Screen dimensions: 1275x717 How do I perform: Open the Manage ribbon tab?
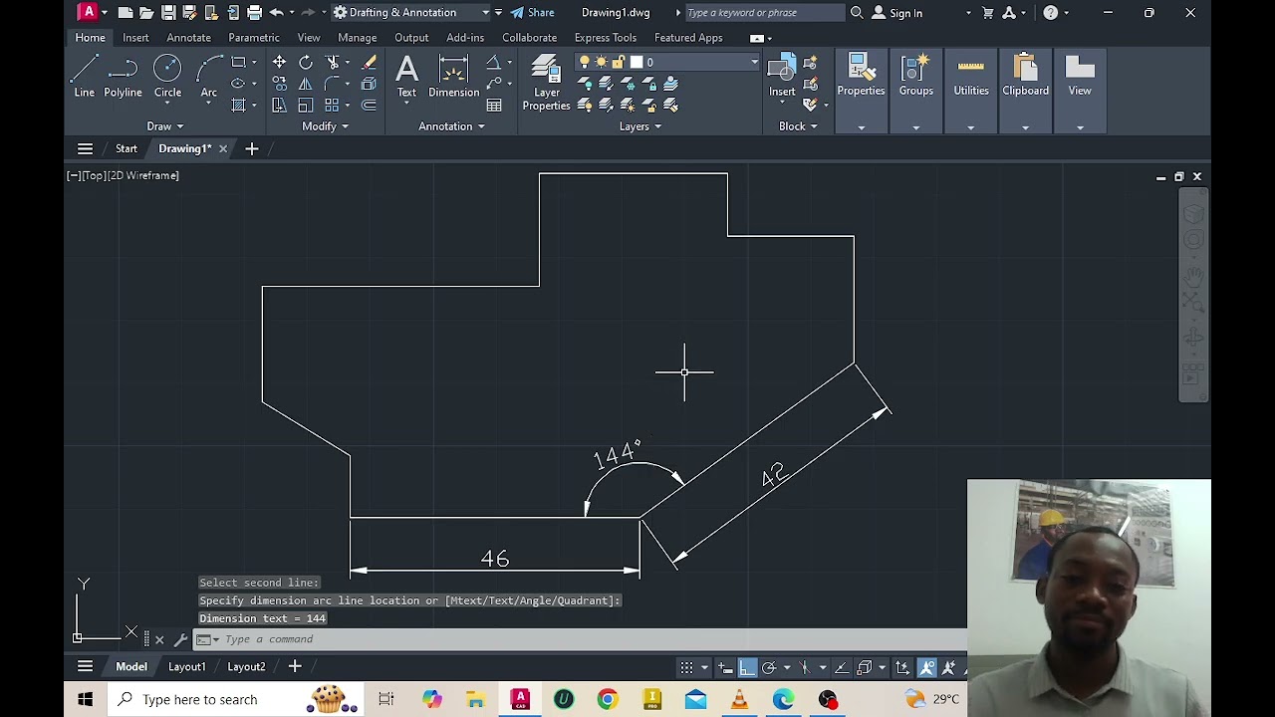tap(357, 38)
